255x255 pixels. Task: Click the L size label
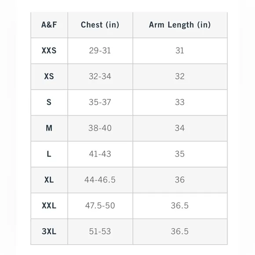[x=49, y=154]
